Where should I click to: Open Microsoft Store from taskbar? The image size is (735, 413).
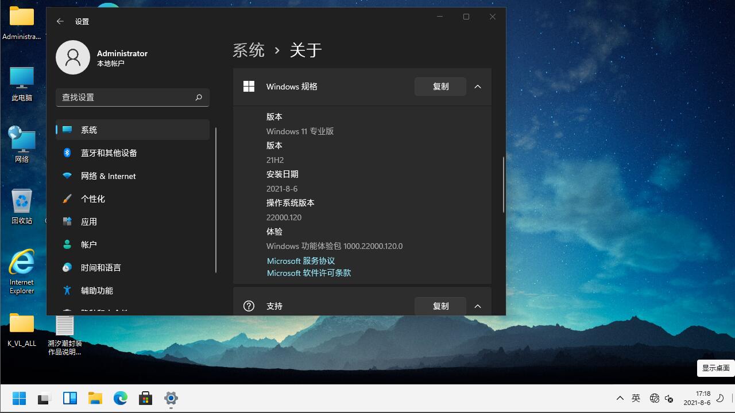coord(146,398)
